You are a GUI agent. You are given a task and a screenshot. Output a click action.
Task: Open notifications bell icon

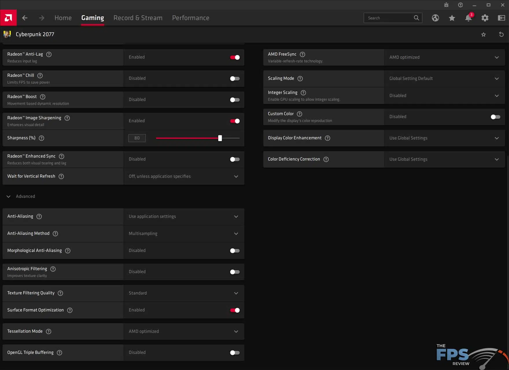469,18
